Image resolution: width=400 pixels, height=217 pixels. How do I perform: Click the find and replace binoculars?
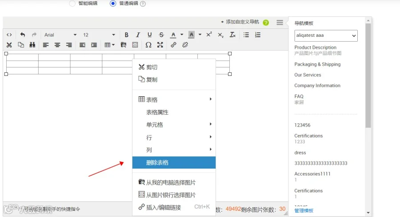(x=32, y=45)
